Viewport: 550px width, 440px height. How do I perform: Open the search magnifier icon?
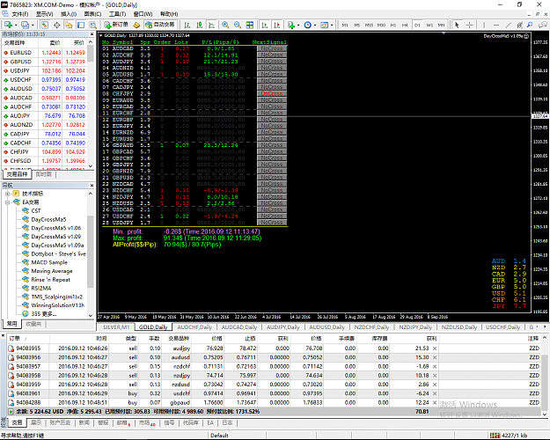point(530,25)
